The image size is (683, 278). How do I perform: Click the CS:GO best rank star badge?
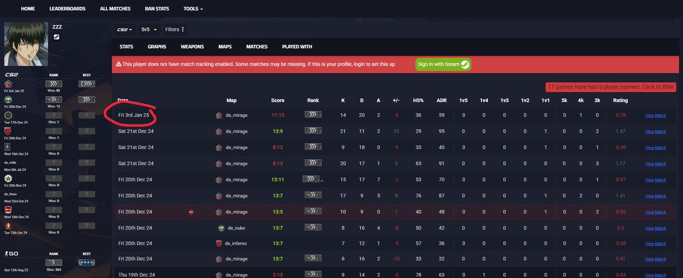(x=86, y=262)
